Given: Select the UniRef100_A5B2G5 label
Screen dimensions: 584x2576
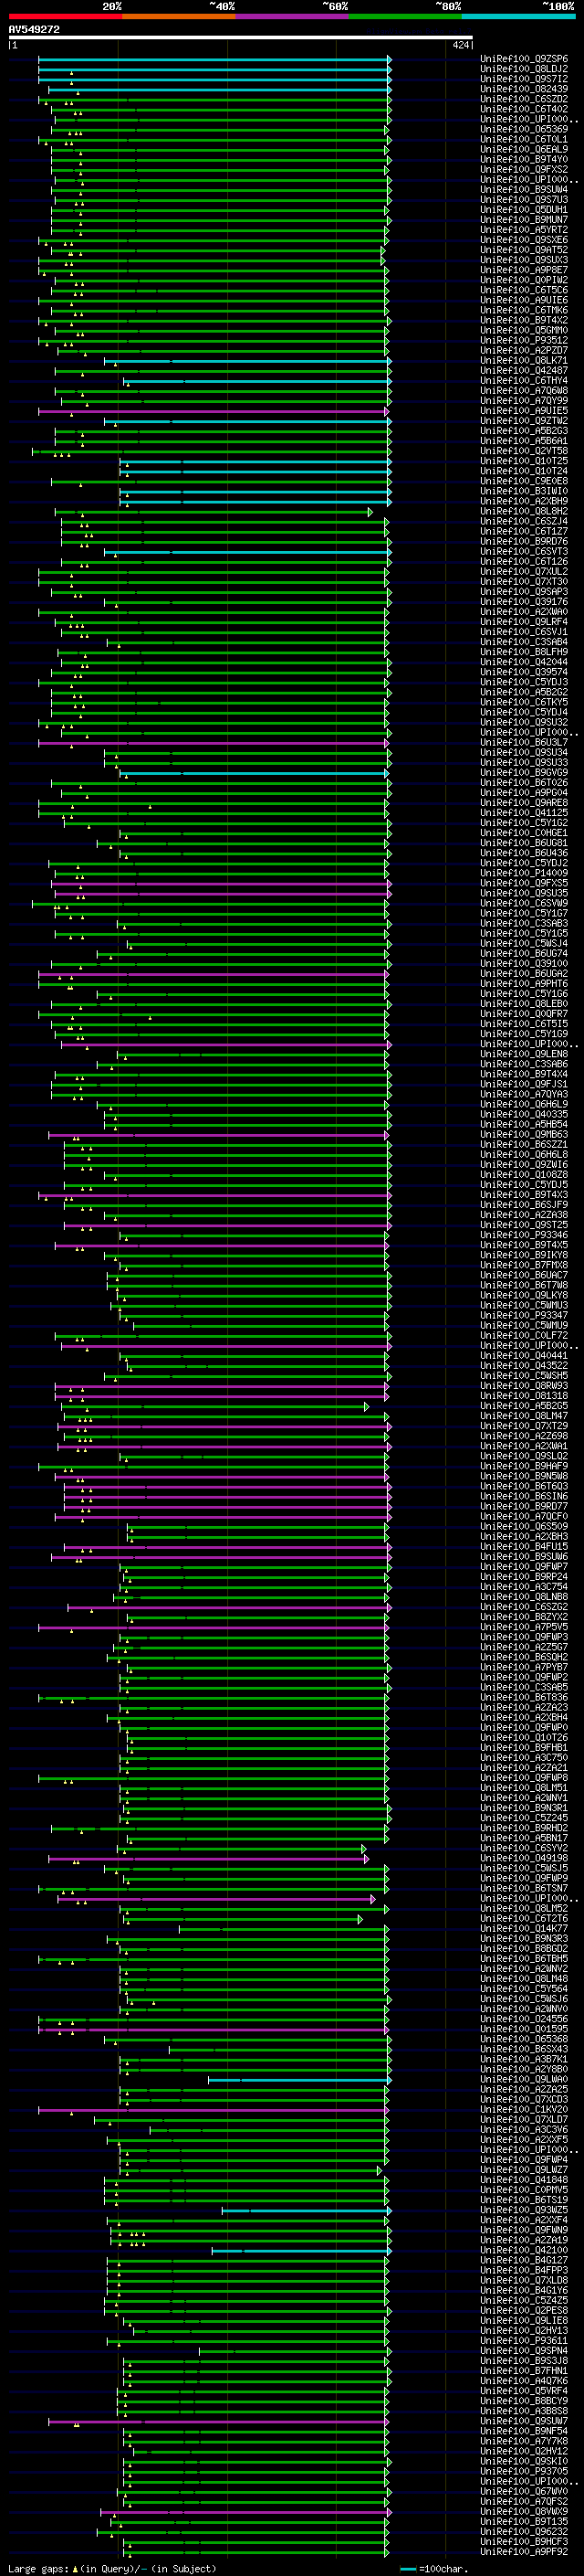Looking at the screenshot, I should coord(524,1406).
